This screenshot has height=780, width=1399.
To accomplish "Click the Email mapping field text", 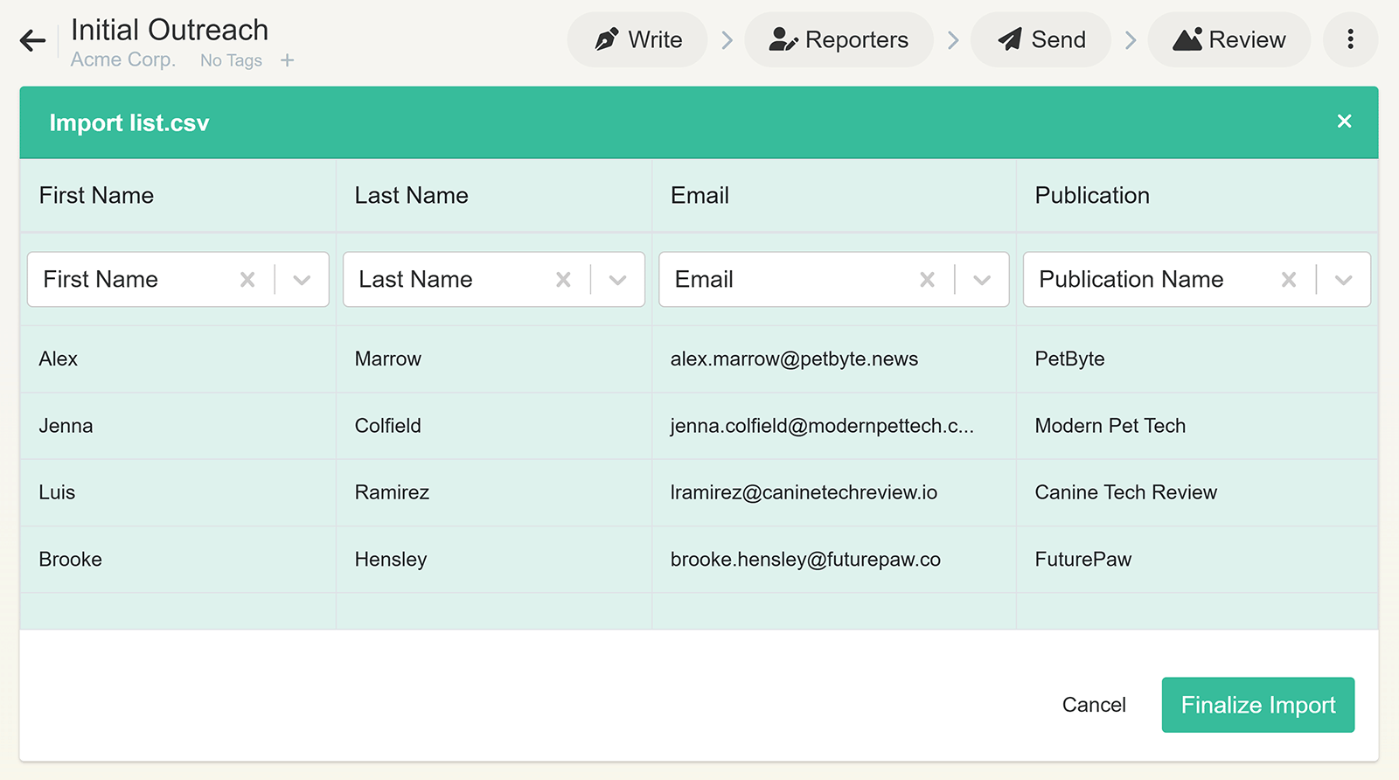I will point(704,280).
